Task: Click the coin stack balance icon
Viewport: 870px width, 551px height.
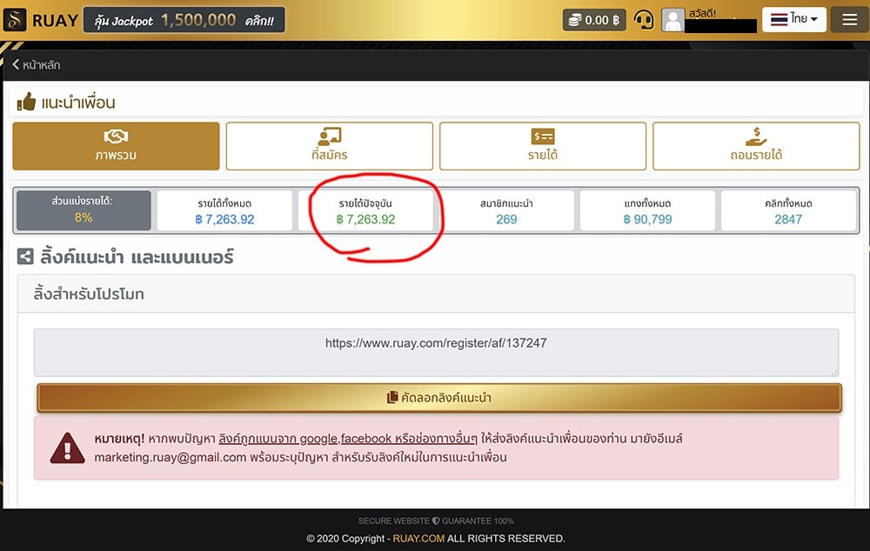Action: 575,21
